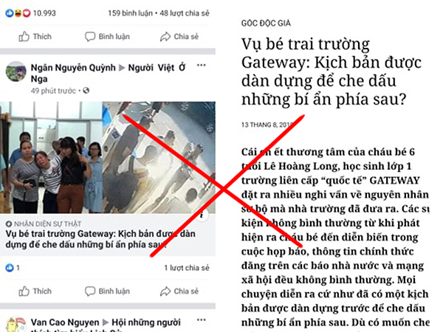Like the Gateway post with Thích
The image size is (443, 332).
pos(35,291)
